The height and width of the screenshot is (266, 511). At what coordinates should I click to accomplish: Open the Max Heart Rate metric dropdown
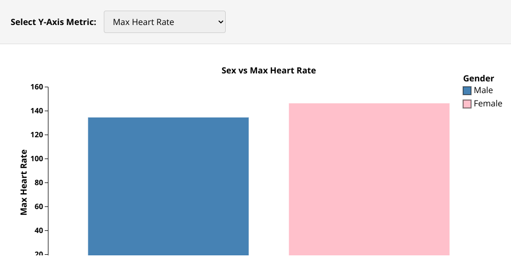click(164, 22)
